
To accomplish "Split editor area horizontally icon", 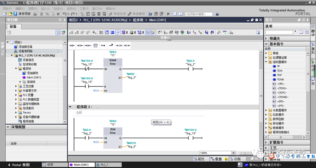I will tap(175, 14).
